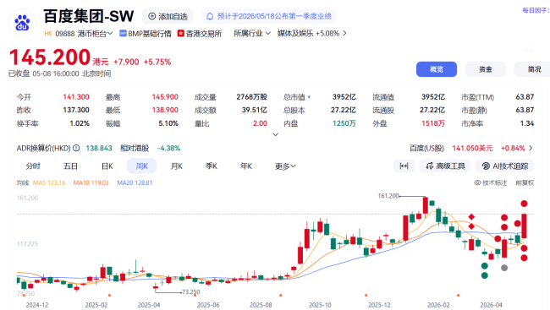Screen dimensions: 550x310
Task: Select the 资金 capital tab
Action: point(486,69)
